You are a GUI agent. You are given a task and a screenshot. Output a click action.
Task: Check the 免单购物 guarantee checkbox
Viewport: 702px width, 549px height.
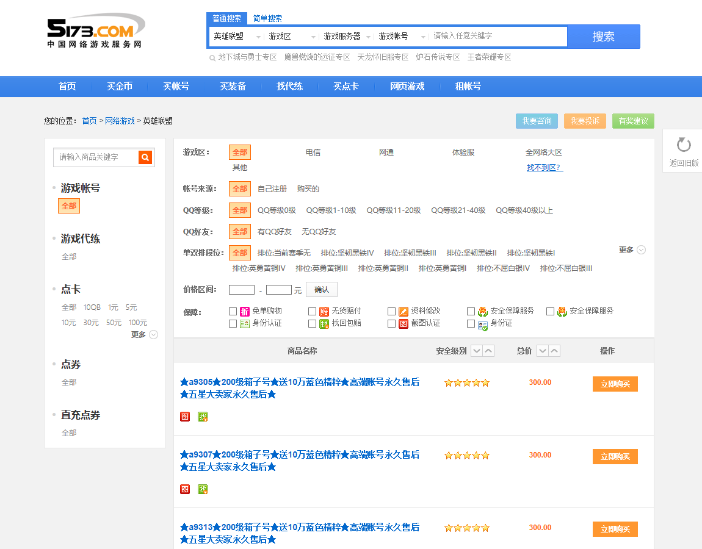(233, 312)
